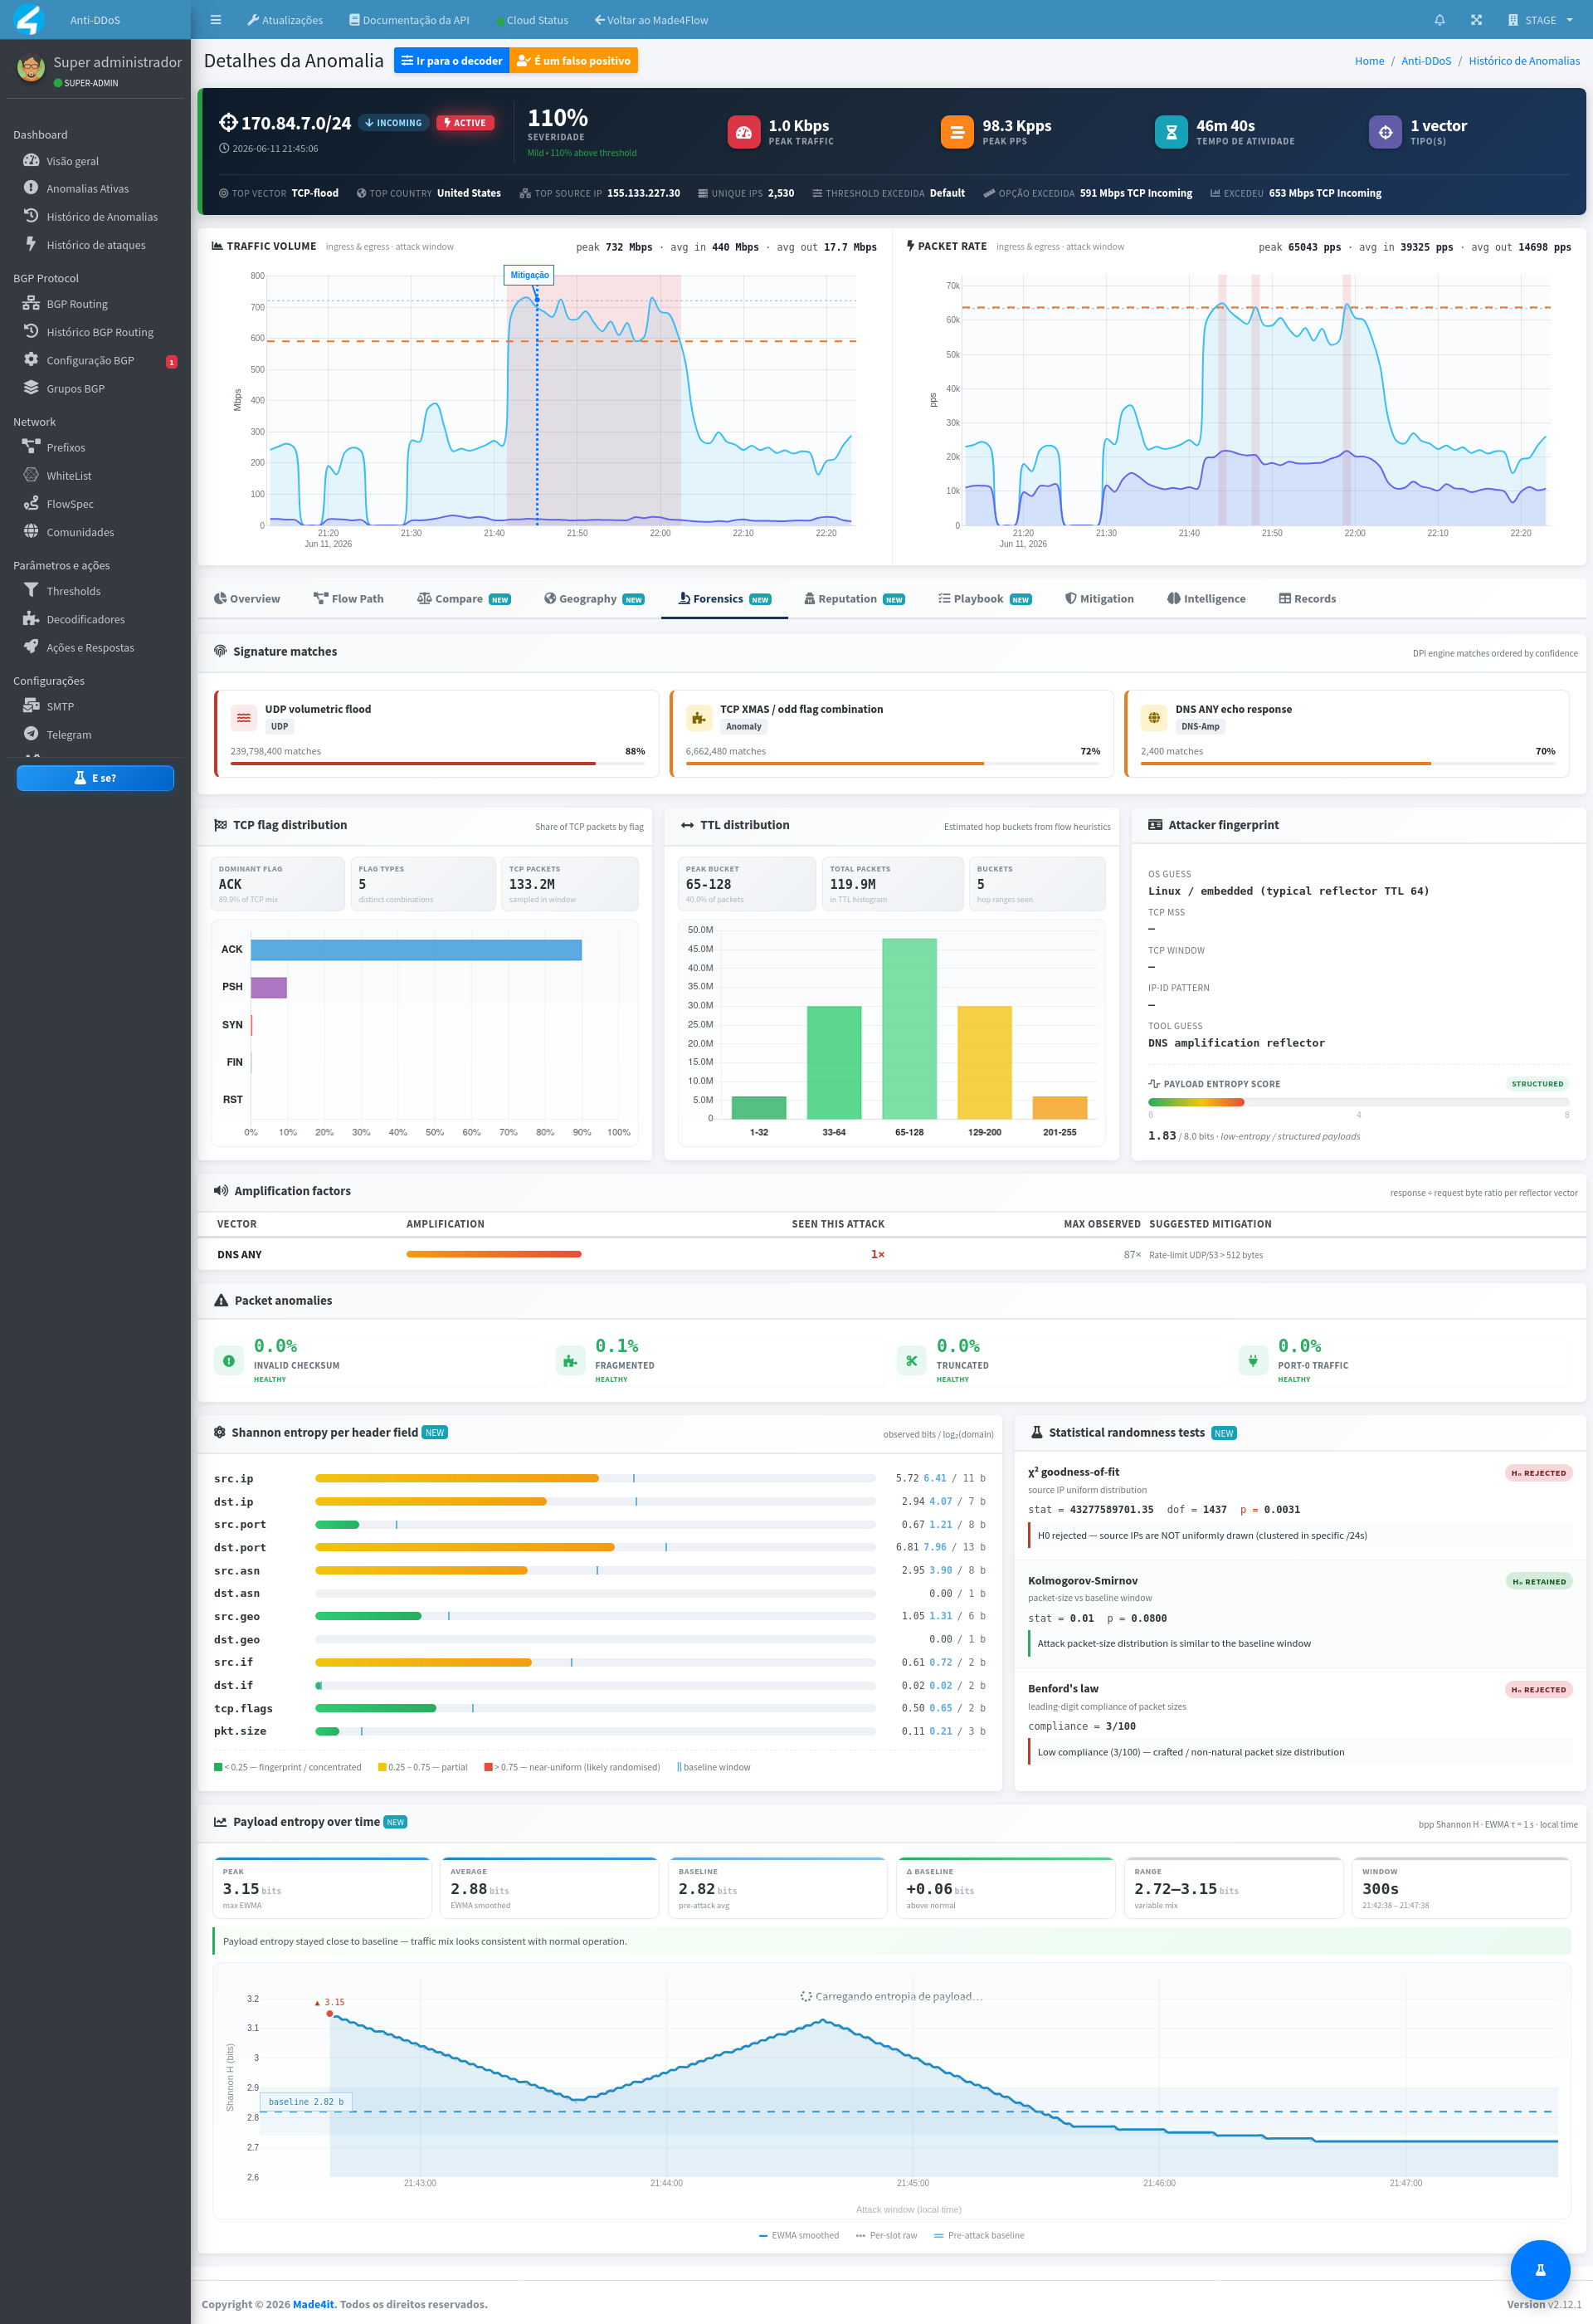Click the floating flask action button
Viewport: 1593px width, 2324px height.
1540,2269
